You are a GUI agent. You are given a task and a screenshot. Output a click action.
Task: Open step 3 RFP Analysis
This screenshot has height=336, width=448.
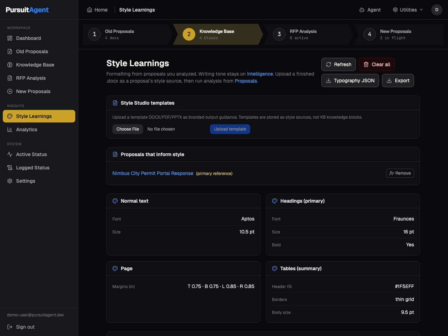(x=308, y=34)
